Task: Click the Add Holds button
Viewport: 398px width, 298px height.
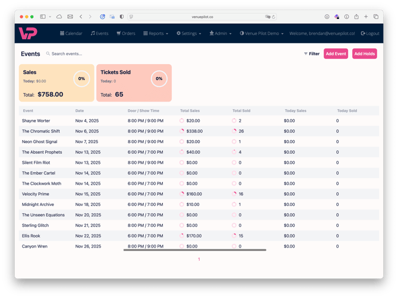Action: point(364,54)
